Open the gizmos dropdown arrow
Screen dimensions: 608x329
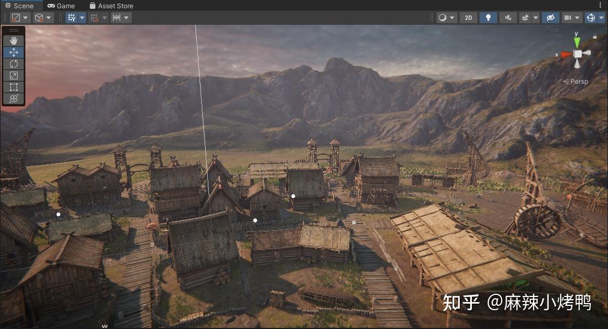[x=601, y=17]
